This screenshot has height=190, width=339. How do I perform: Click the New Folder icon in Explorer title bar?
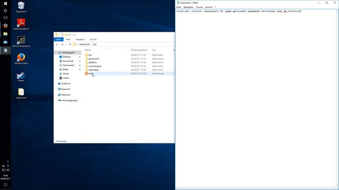click(x=66, y=35)
